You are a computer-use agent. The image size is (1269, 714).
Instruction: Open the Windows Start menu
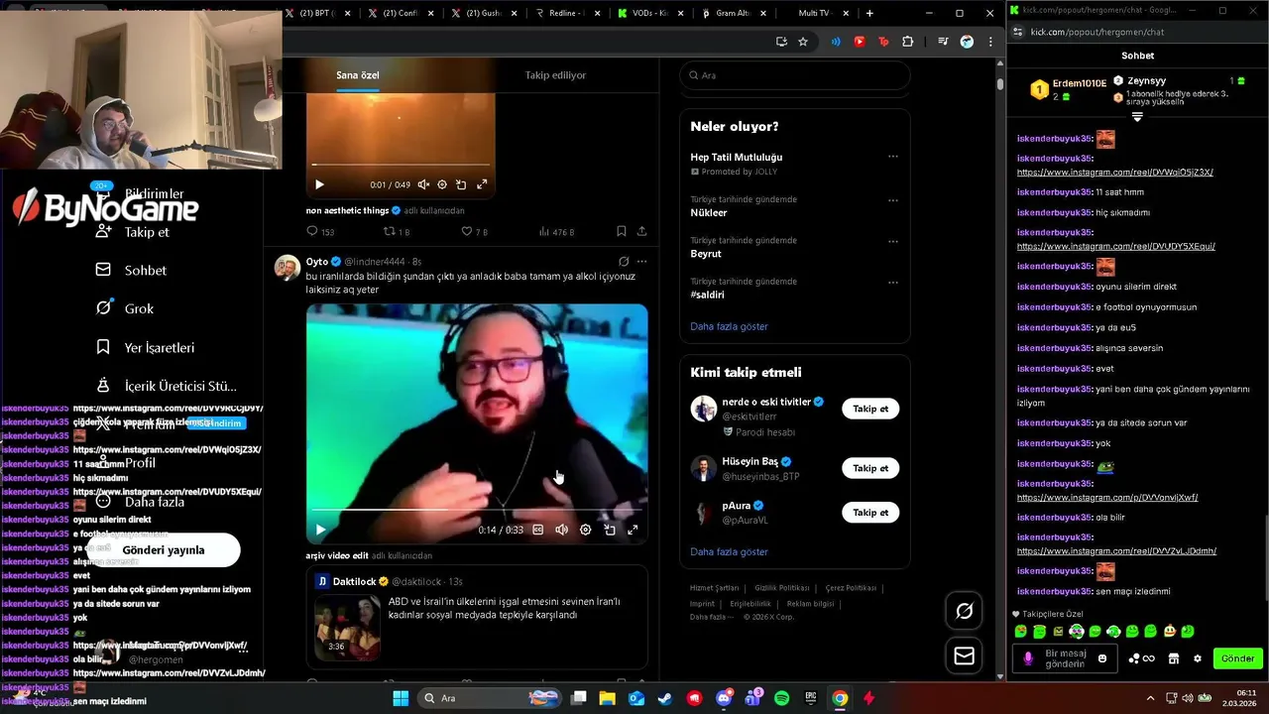pyautogui.click(x=401, y=698)
